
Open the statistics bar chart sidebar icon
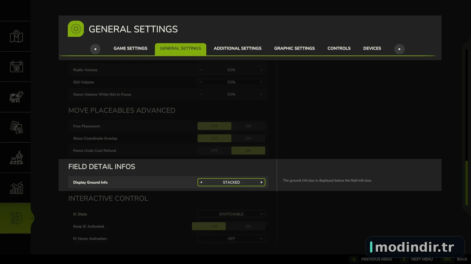click(x=16, y=188)
